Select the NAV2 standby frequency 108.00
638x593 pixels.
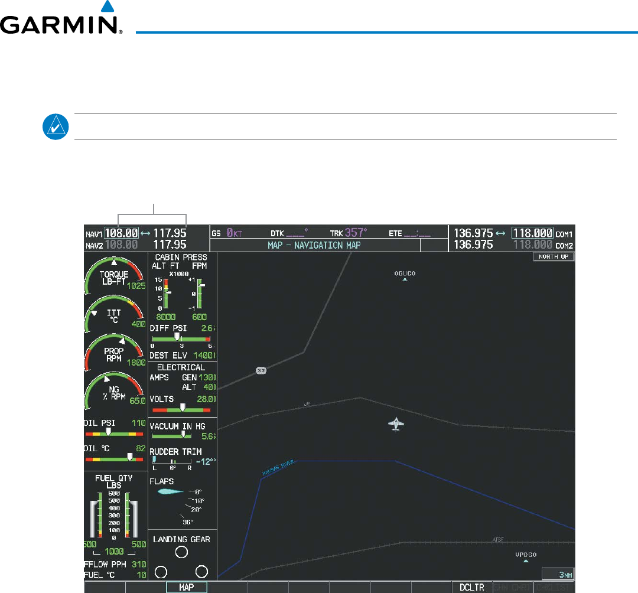(x=121, y=245)
